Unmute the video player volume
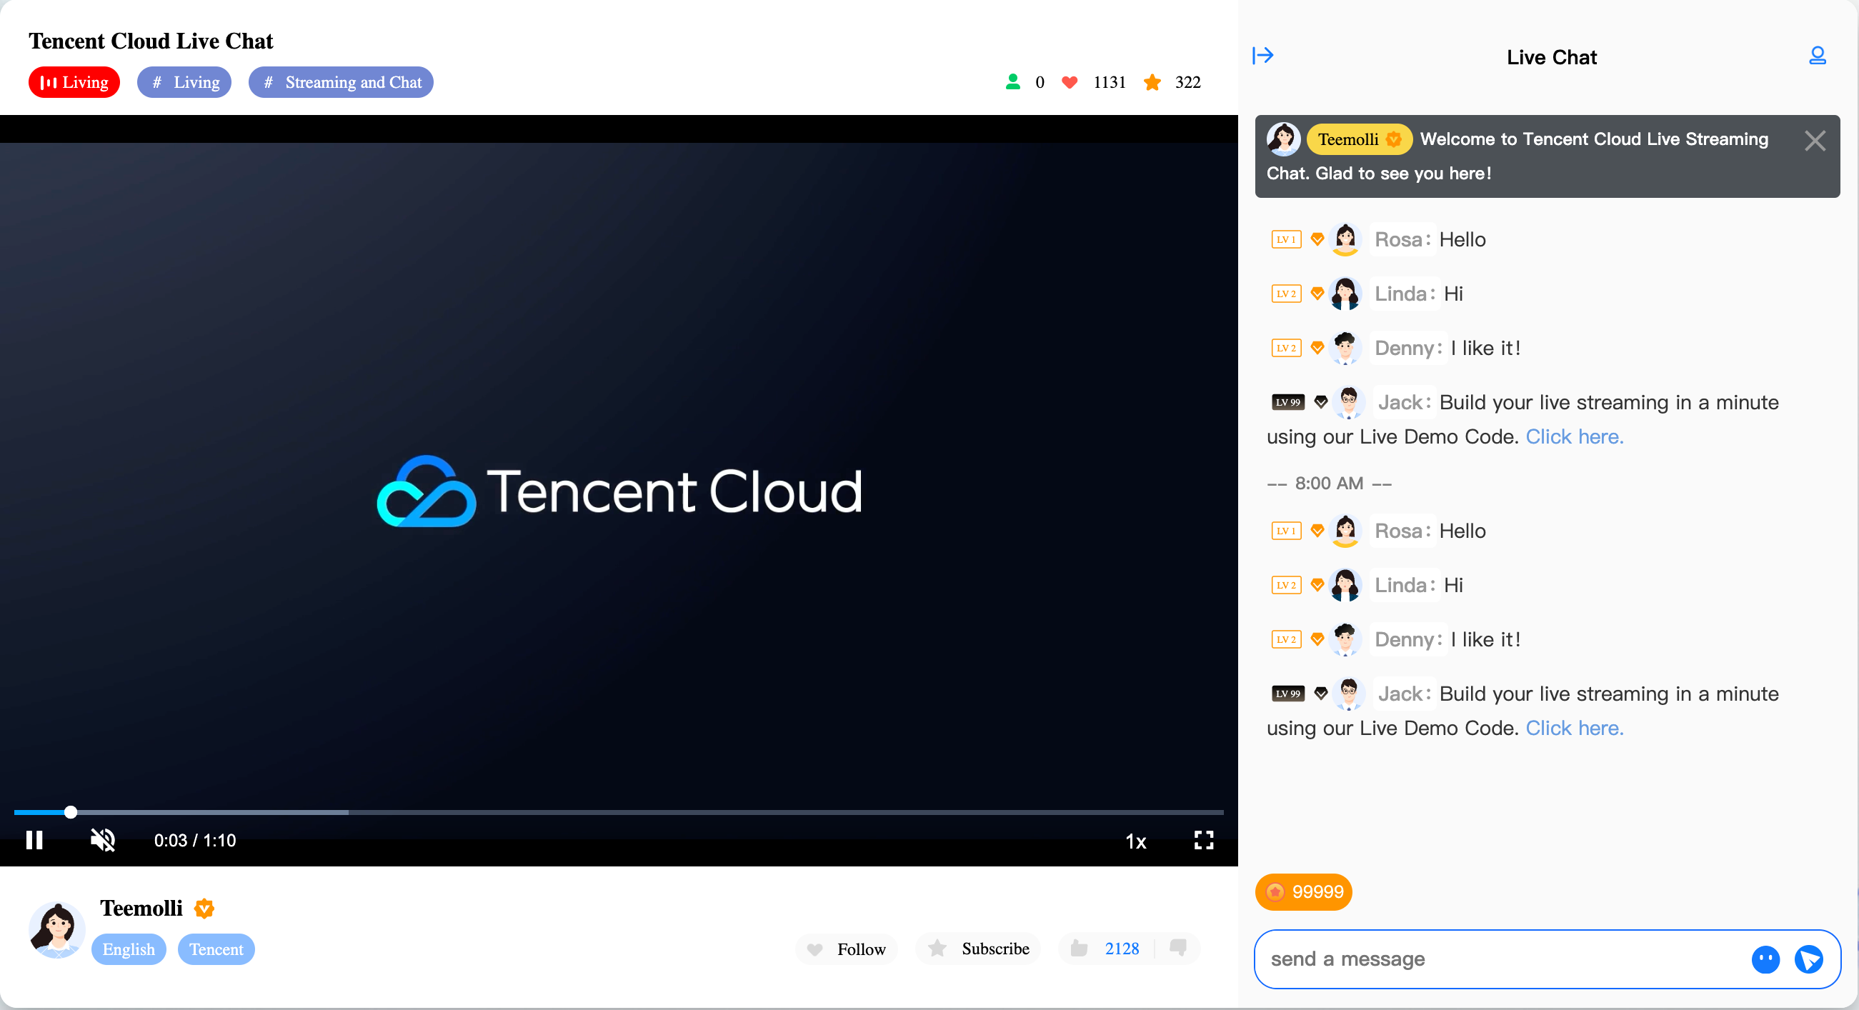 pos(102,840)
